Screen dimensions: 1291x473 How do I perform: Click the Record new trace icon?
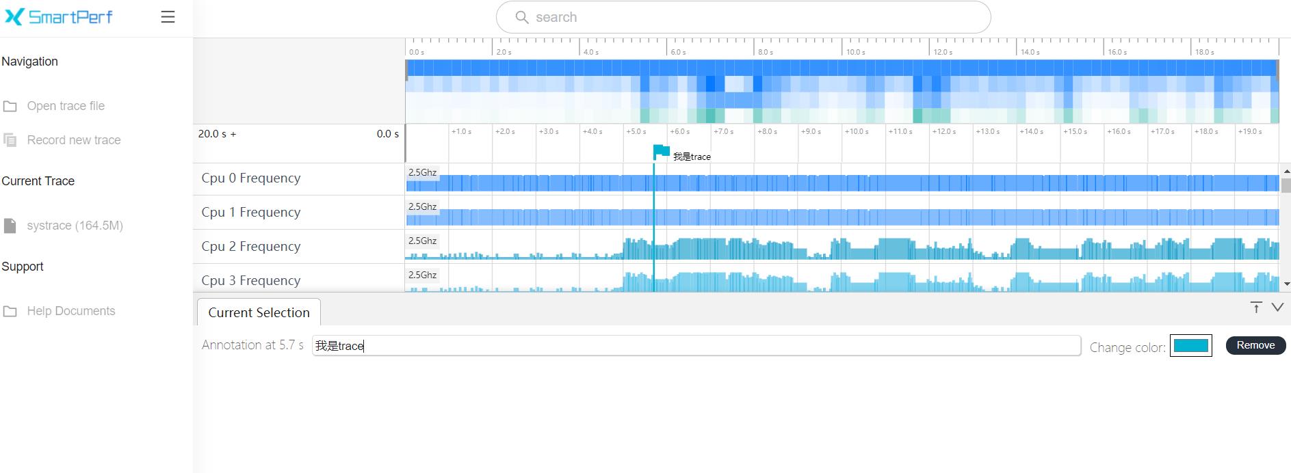click(x=10, y=140)
